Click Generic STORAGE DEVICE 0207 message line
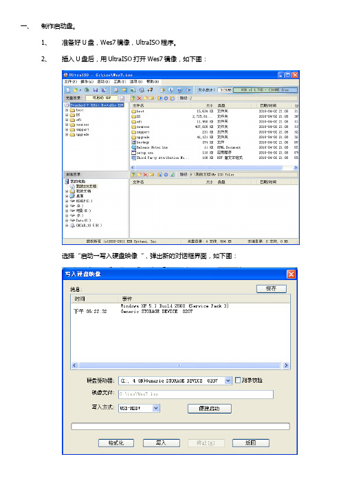This screenshot has height=483, width=341. click(157, 312)
